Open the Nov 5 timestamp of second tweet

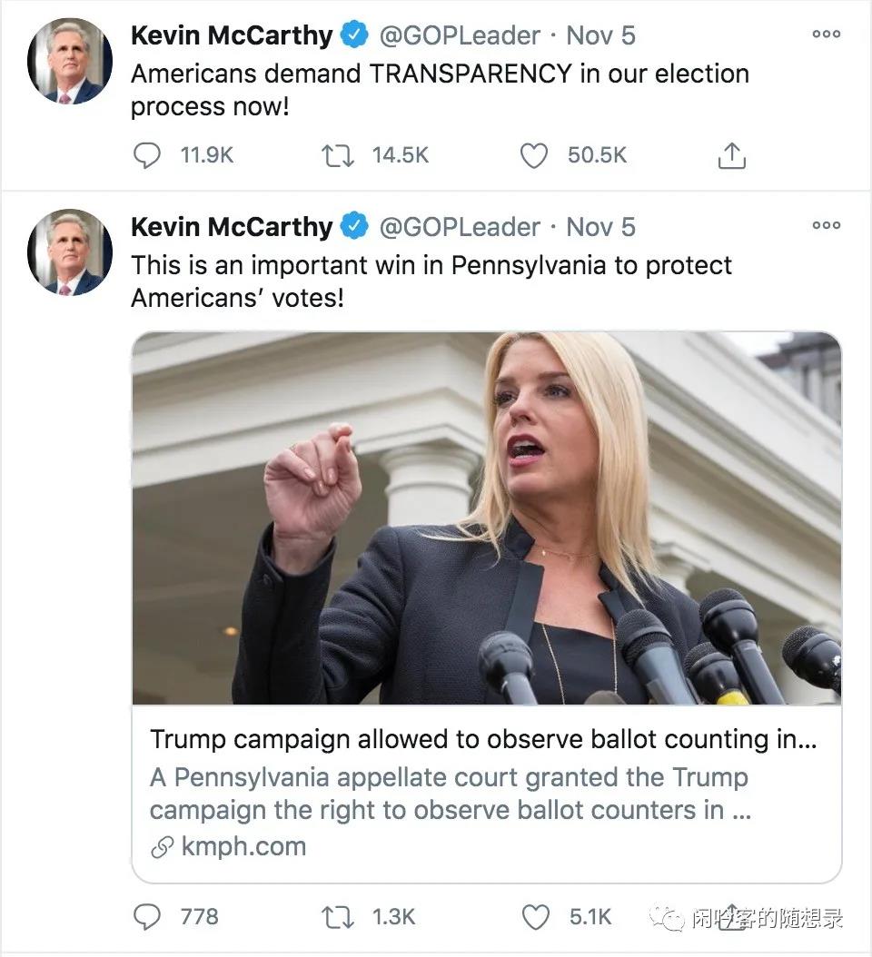[x=600, y=227]
